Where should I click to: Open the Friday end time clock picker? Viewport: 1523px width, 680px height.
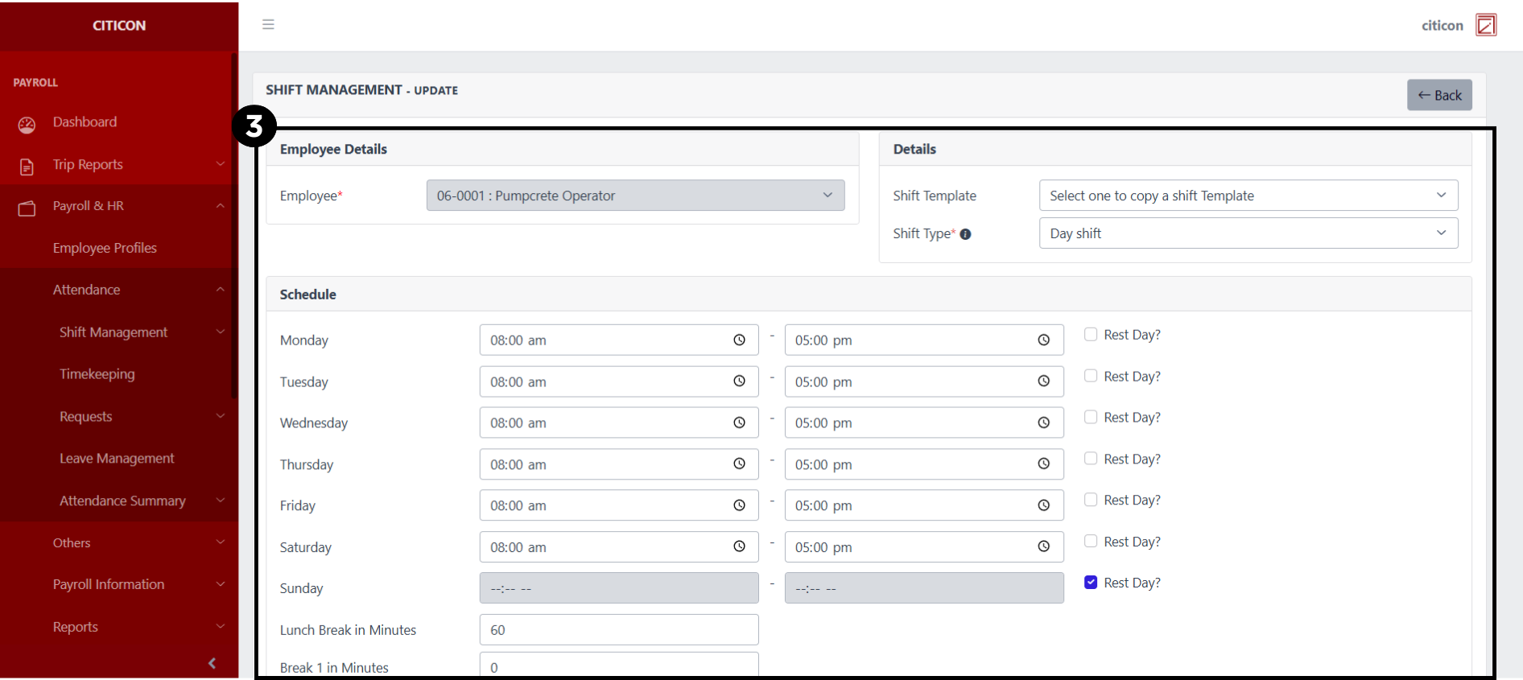point(1043,505)
